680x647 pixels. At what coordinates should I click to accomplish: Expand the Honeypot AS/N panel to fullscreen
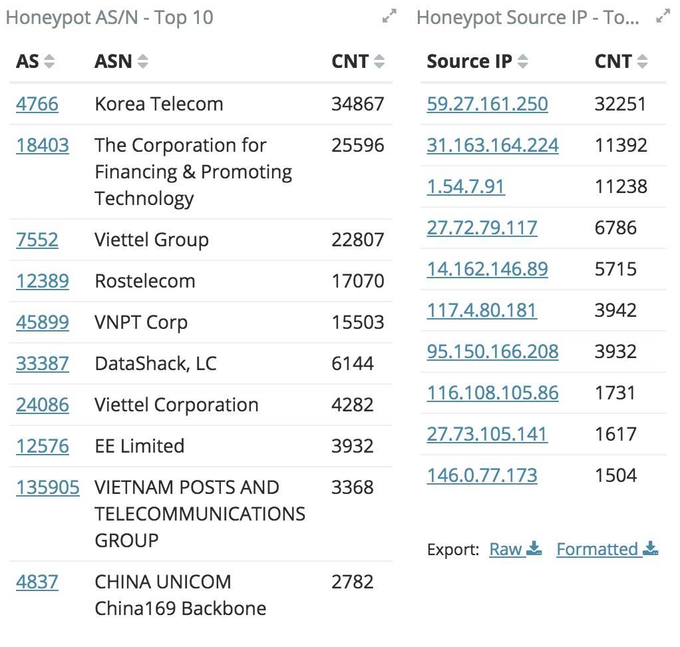tap(389, 16)
